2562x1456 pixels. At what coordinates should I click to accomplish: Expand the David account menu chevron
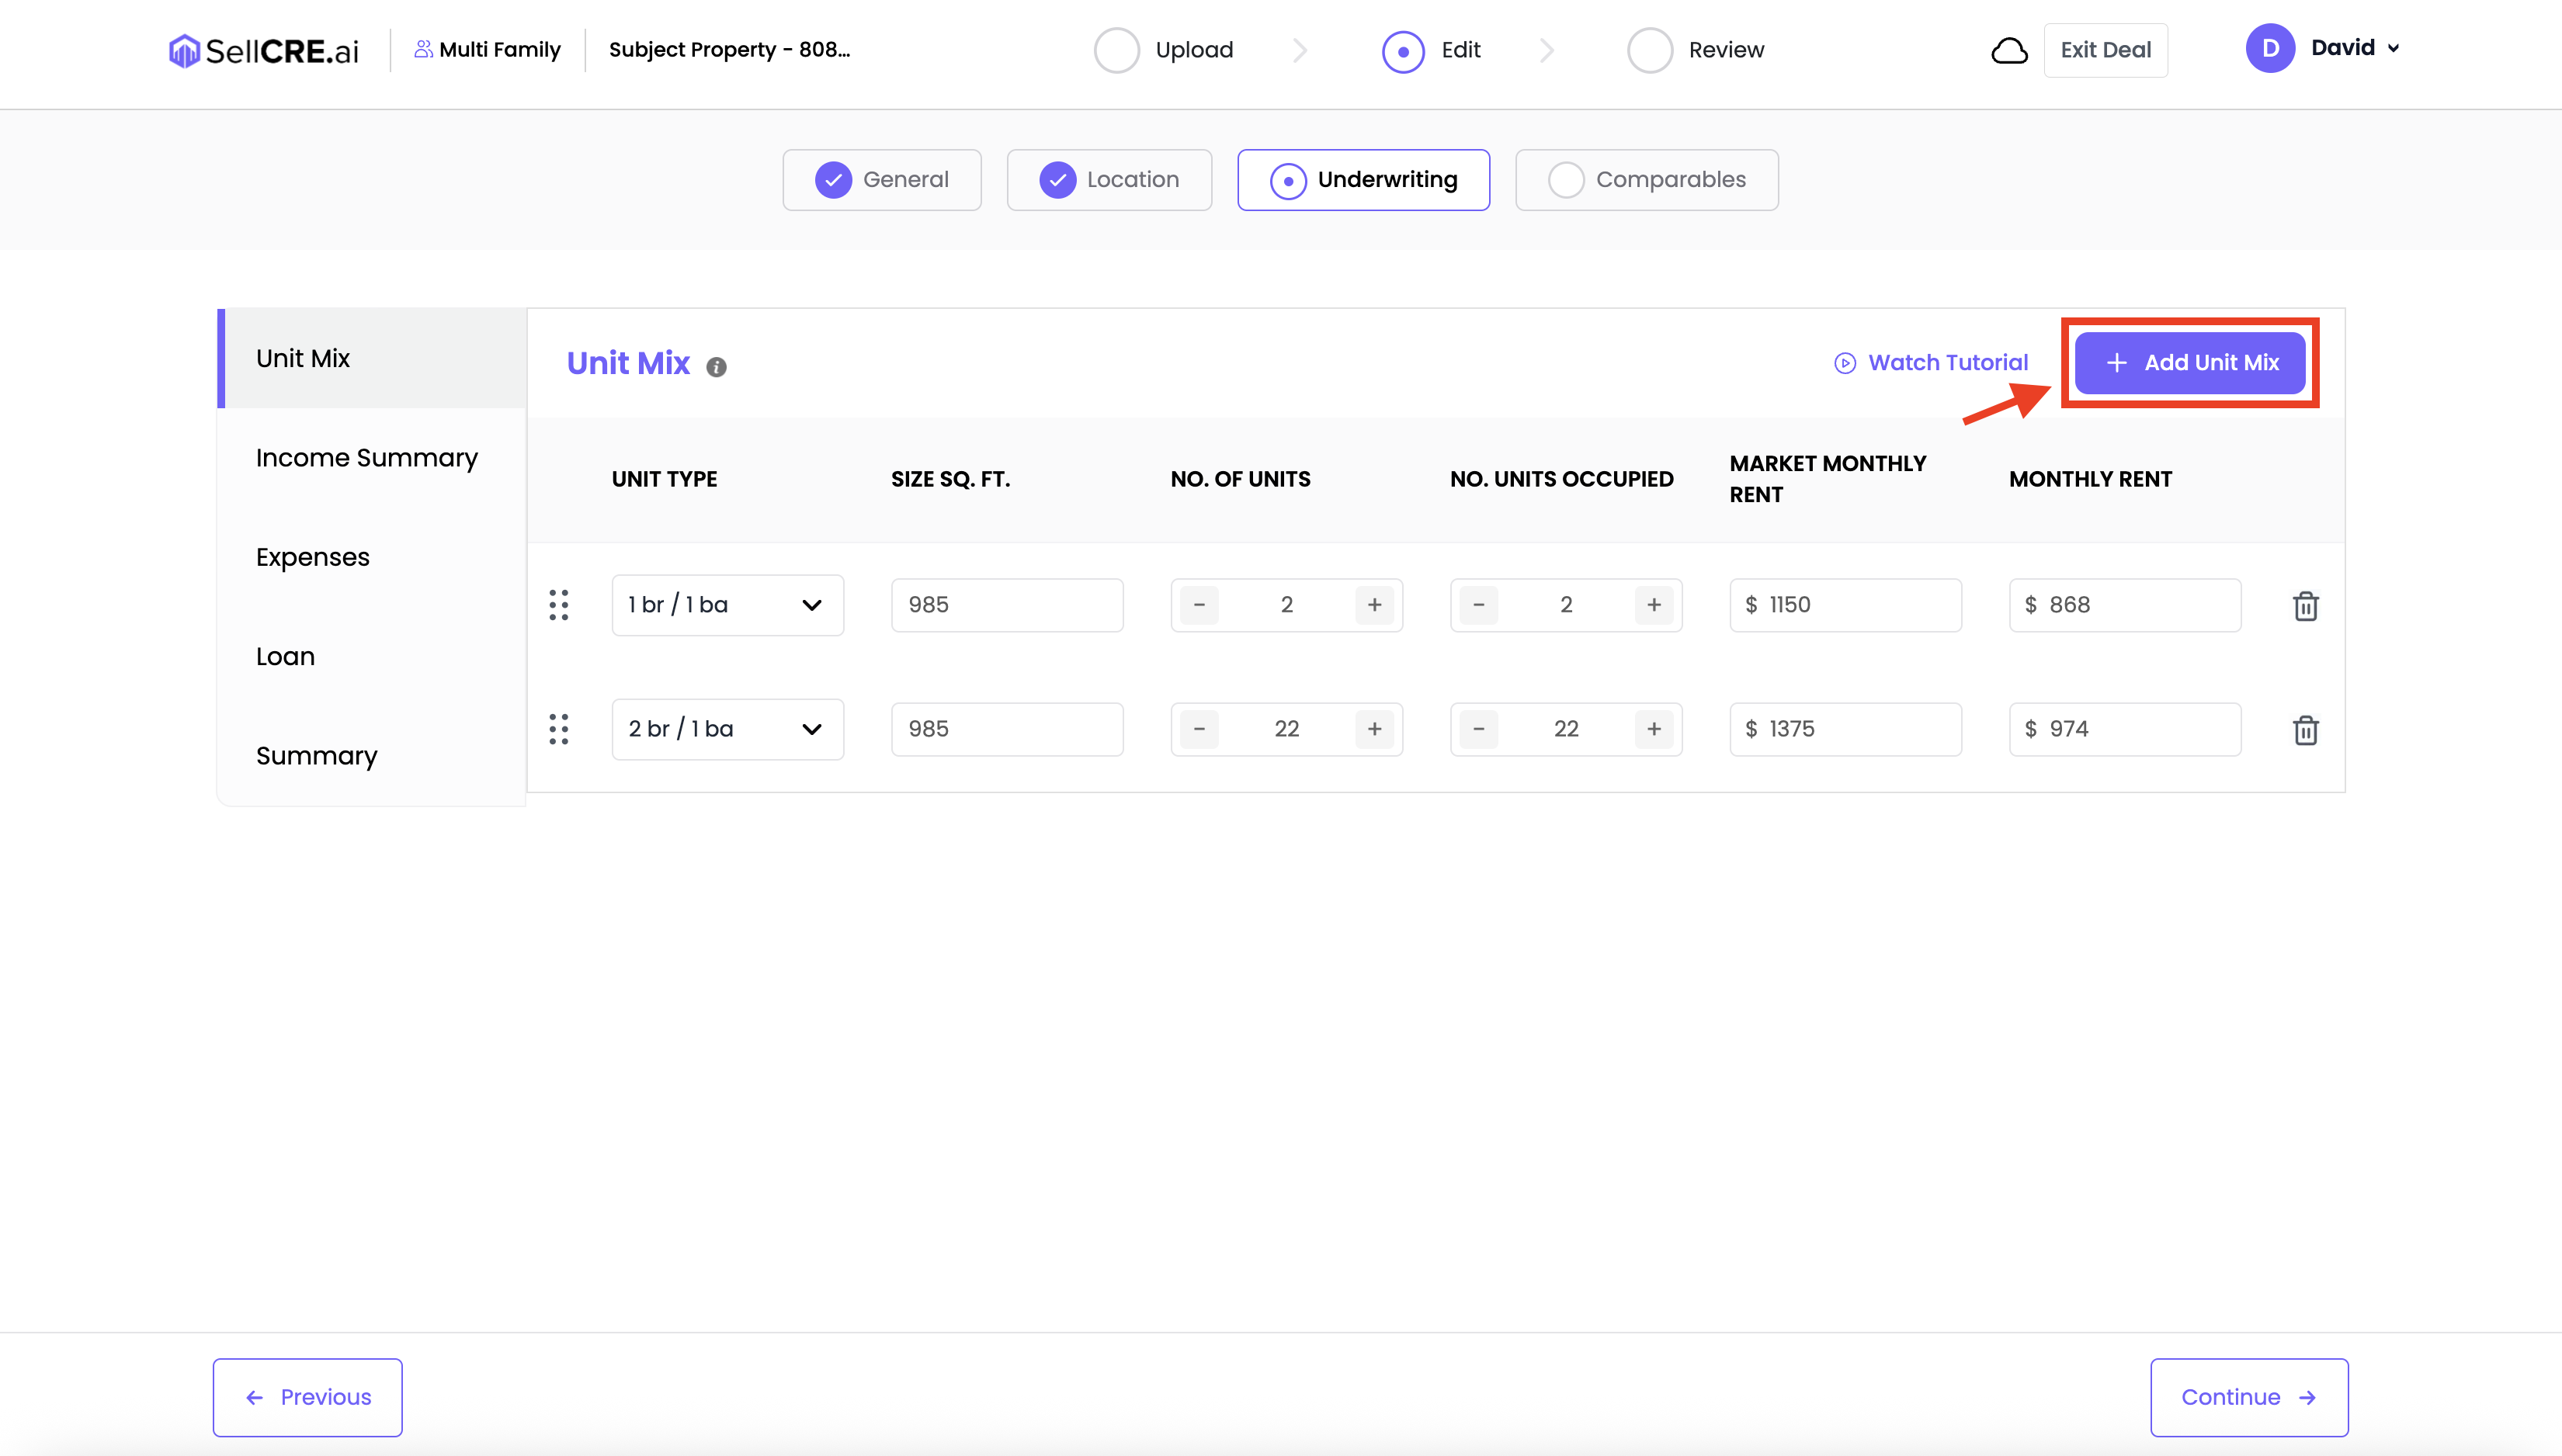[x=2393, y=48]
